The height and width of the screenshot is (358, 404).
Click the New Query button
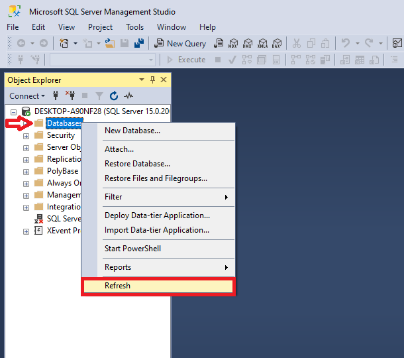[180, 43]
